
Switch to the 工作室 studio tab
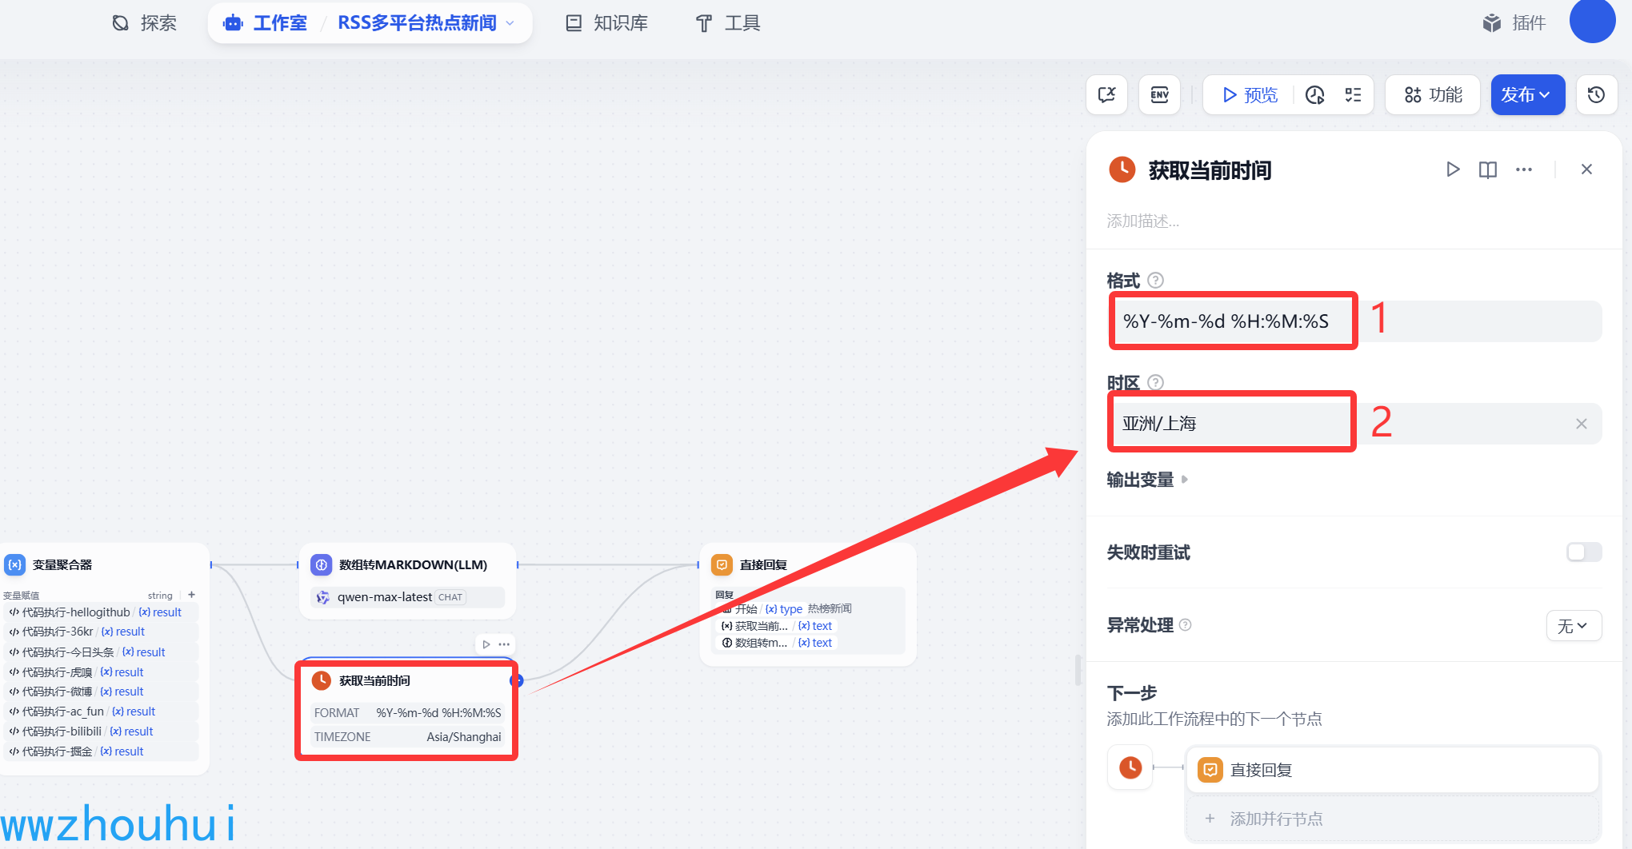click(x=266, y=22)
